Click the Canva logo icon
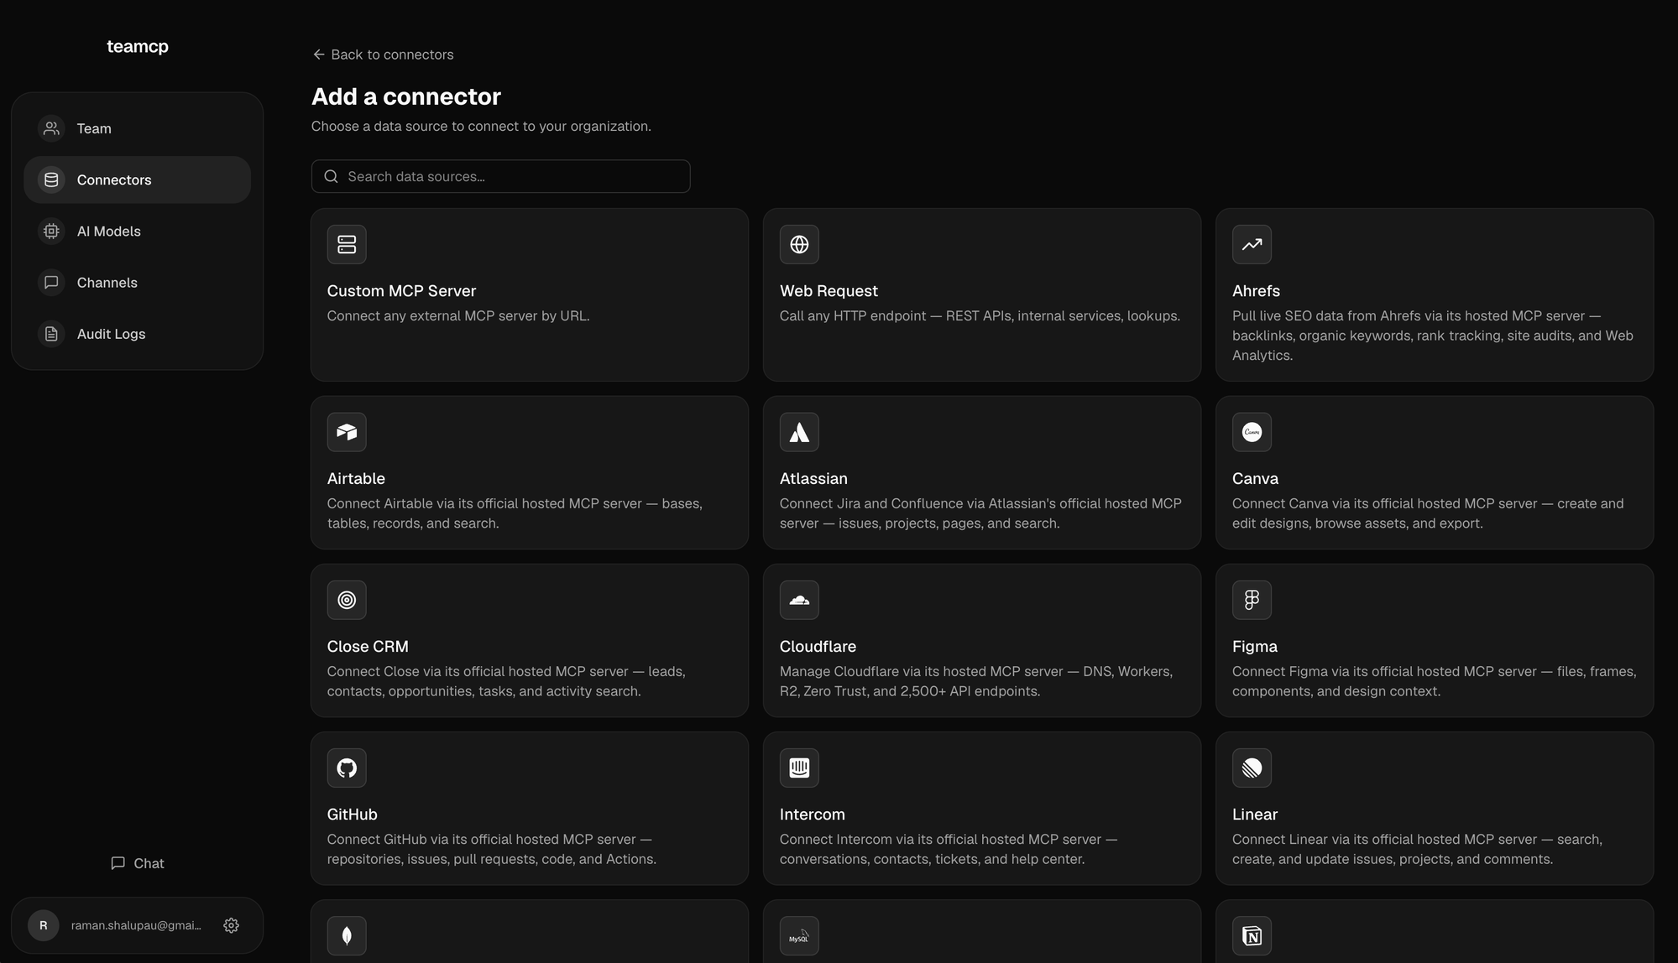This screenshot has width=1678, height=963. 1252,432
